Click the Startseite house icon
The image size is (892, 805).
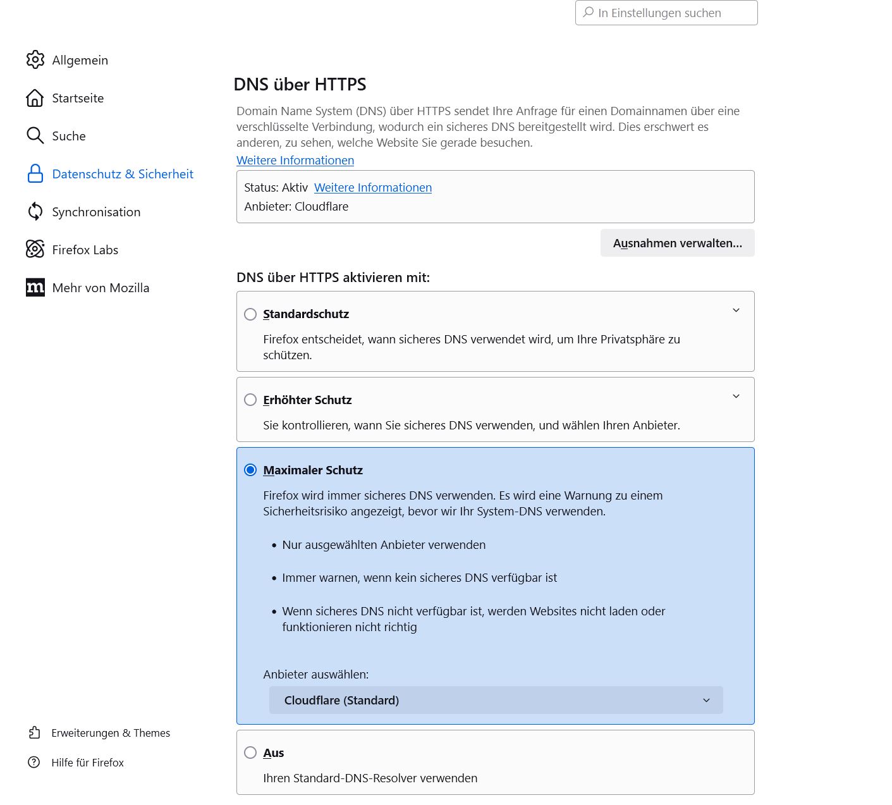35,98
